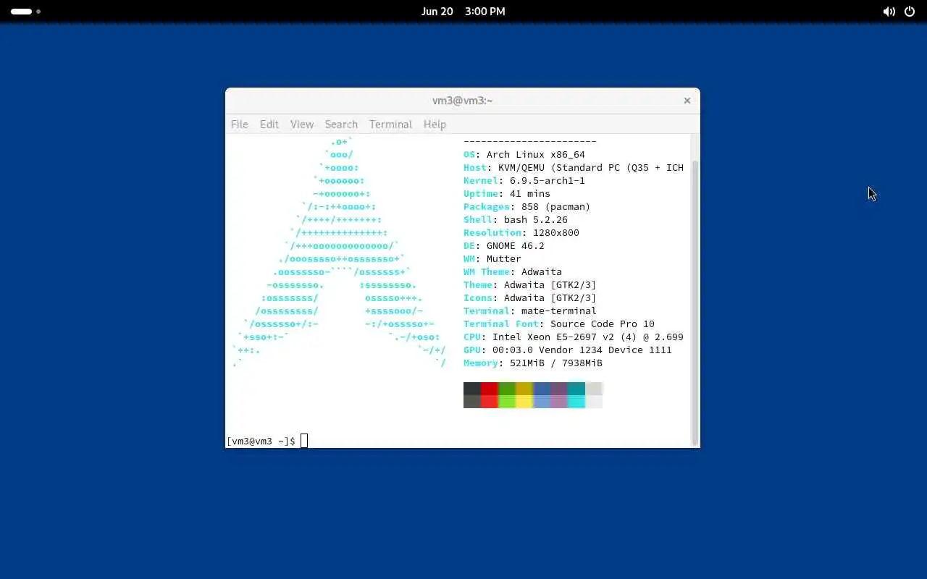Click the 'CPU: Intel Xeon E5-2697 v2' line
Screen dimensions: 927x579
(574, 337)
